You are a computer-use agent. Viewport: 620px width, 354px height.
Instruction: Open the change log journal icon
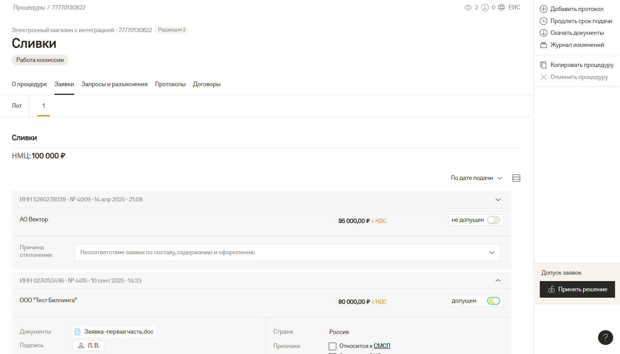pos(544,45)
